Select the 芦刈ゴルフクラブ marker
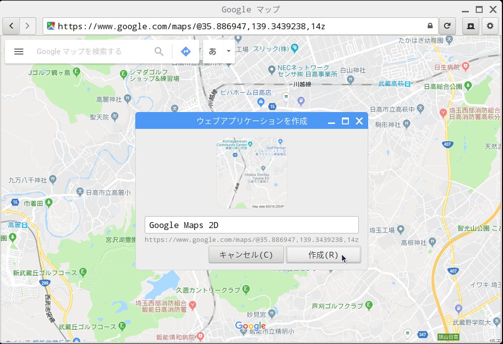The image size is (503, 344). 369,305
